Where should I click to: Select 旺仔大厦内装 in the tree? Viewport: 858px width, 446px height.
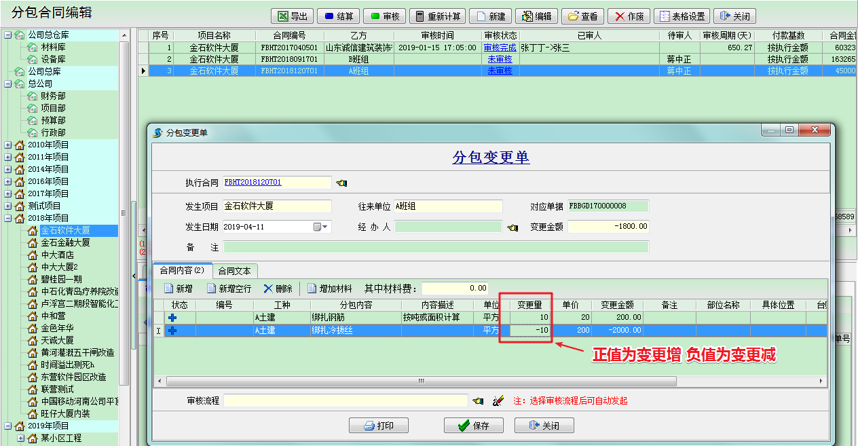pos(65,413)
